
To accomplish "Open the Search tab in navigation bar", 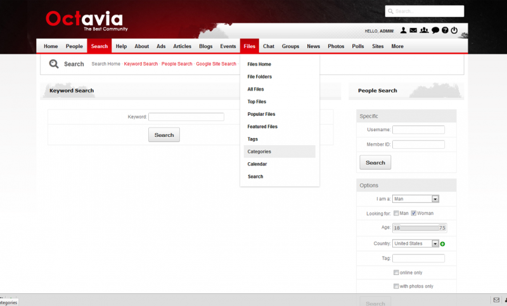I will (x=99, y=46).
